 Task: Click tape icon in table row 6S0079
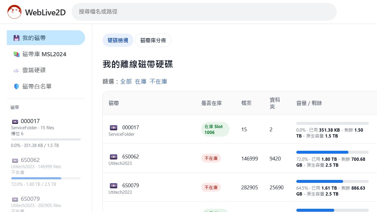pyautogui.click(x=113, y=185)
